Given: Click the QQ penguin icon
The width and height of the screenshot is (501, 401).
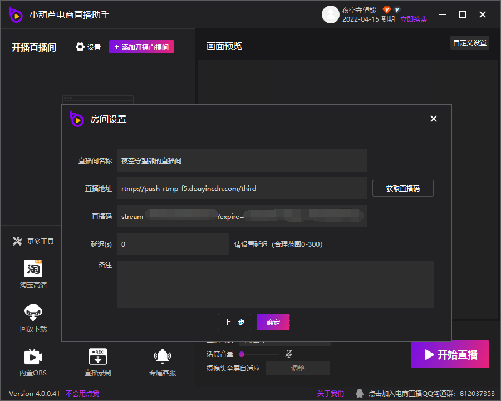Looking at the screenshot, I should pyautogui.click(x=360, y=393).
